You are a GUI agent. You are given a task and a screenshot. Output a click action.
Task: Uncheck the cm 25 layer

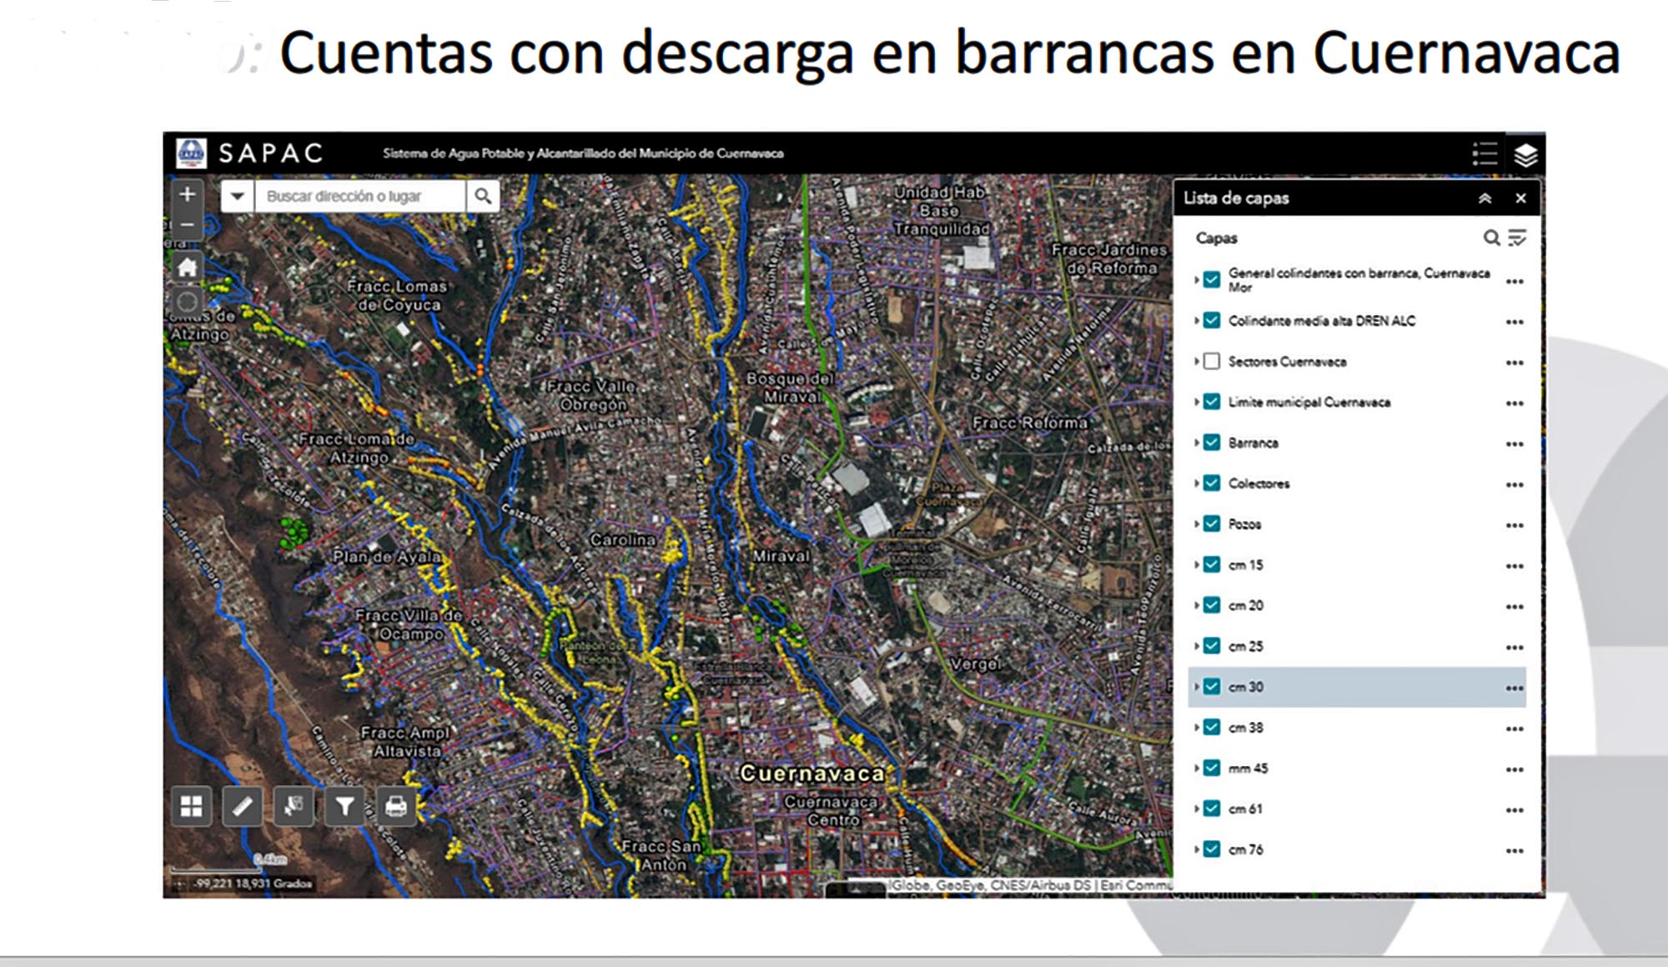[x=1212, y=646]
